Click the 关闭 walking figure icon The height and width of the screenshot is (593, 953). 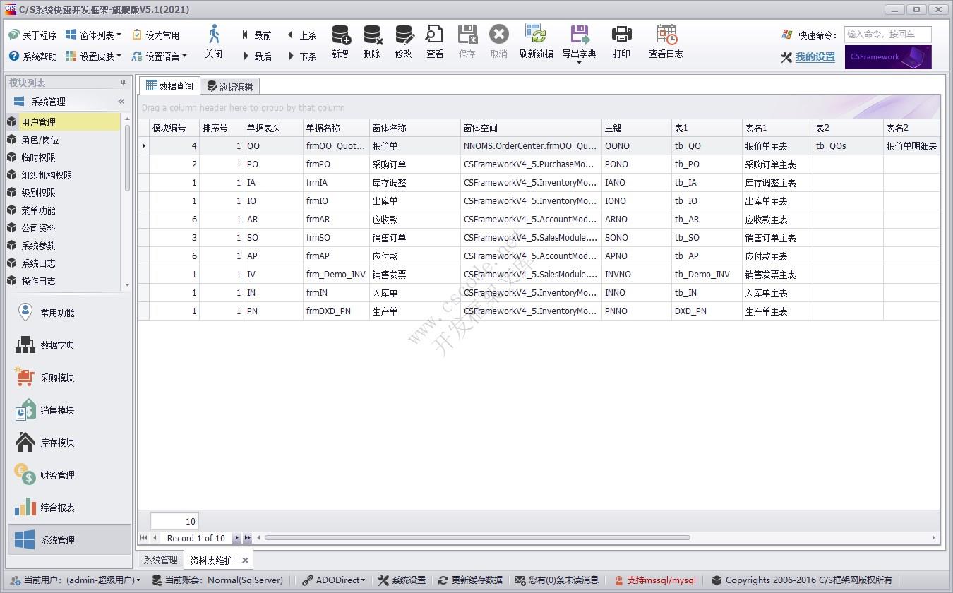pyautogui.click(x=214, y=35)
